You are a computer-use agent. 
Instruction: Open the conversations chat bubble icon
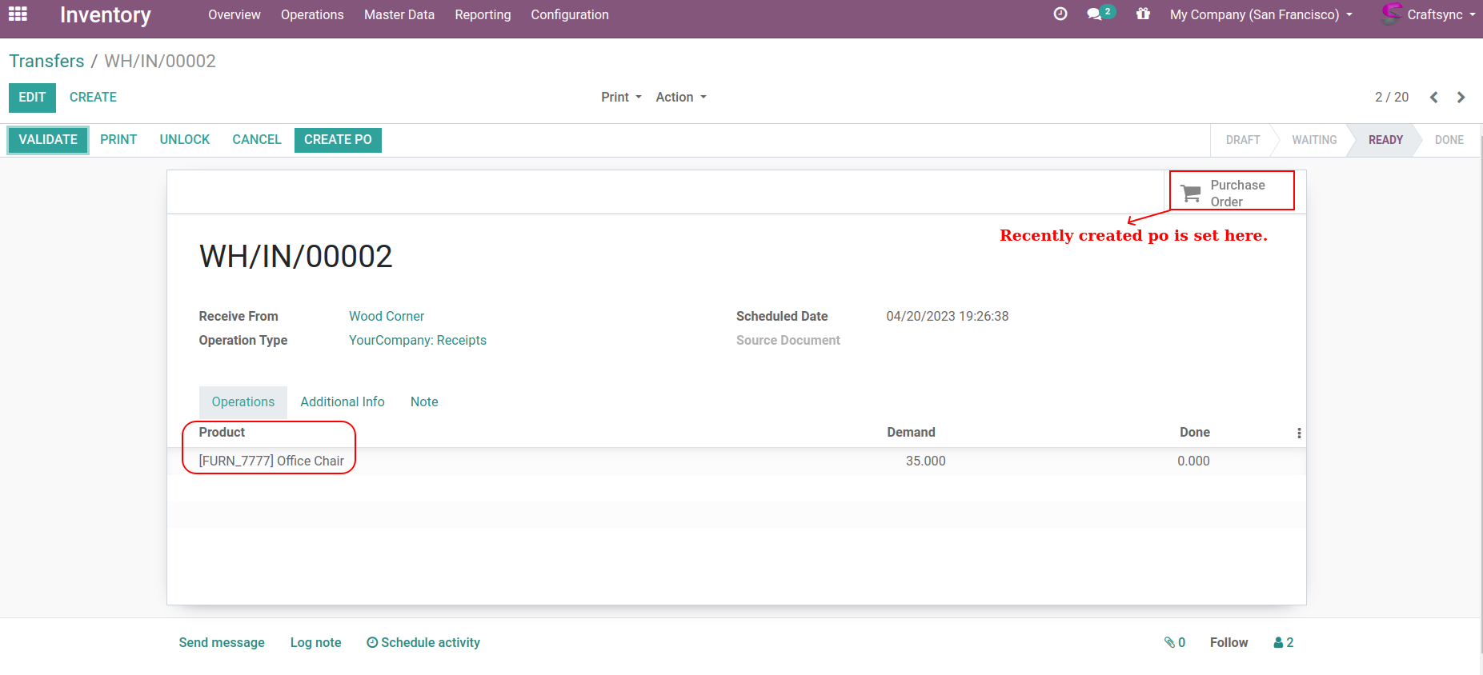[x=1095, y=14]
